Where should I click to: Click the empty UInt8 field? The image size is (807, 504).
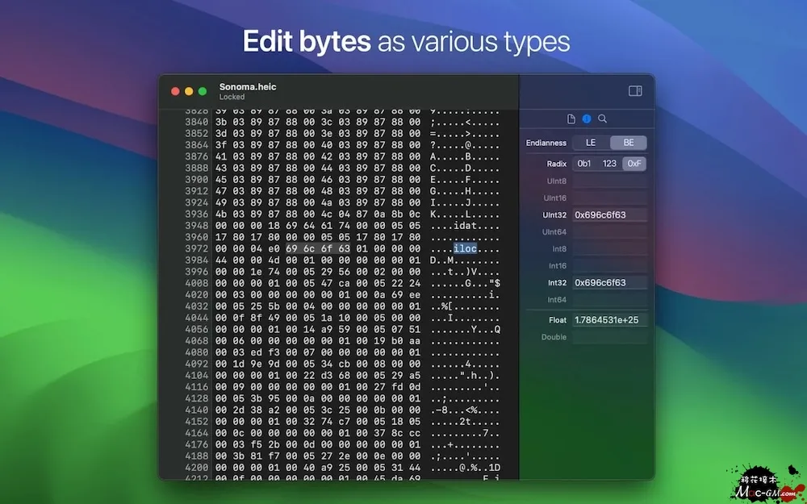tap(610, 181)
